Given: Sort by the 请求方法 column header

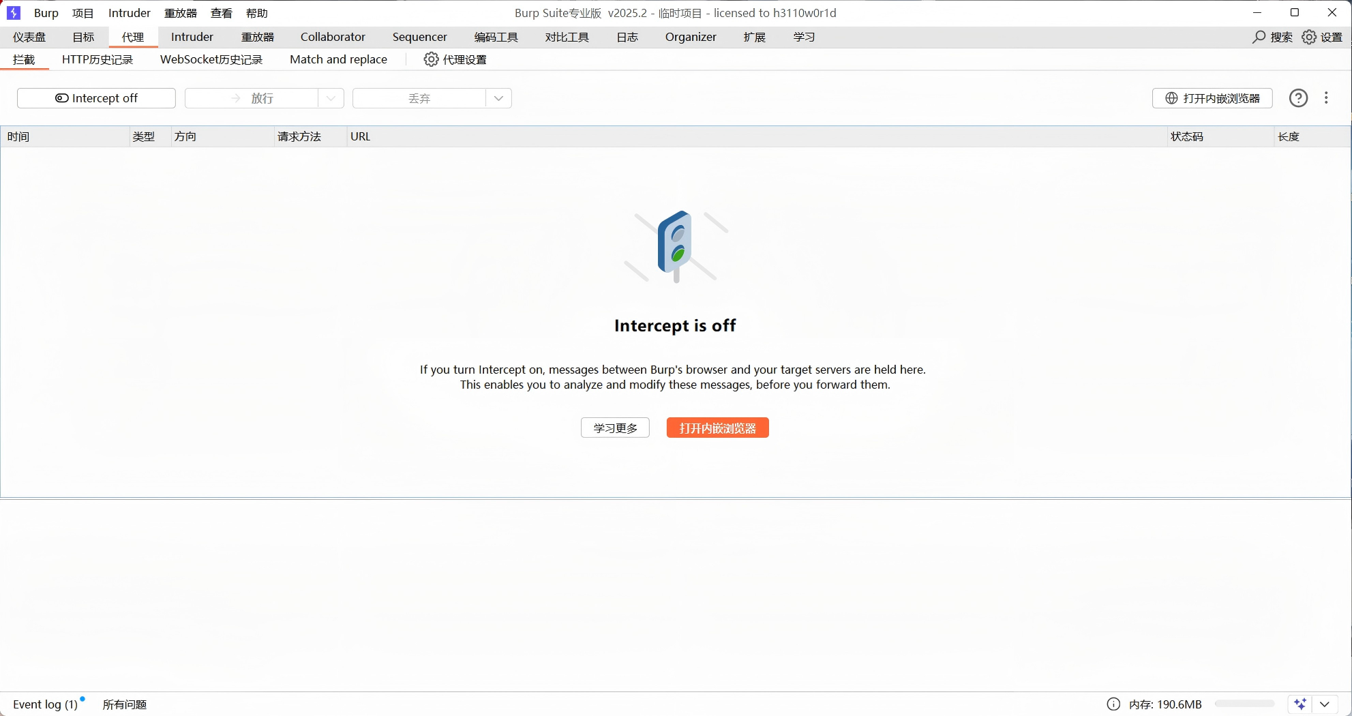Looking at the screenshot, I should pos(311,136).
